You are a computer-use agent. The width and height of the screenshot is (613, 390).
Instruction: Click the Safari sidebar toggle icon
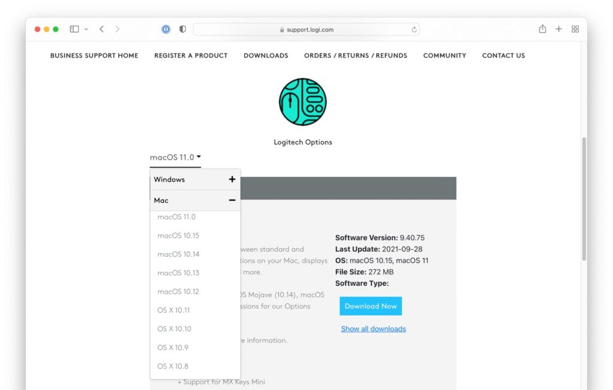tap(75, 29)
